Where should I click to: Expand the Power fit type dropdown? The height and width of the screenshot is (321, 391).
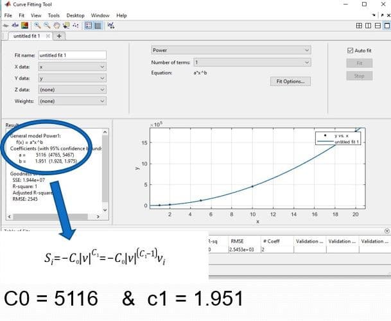pos(230,50)
